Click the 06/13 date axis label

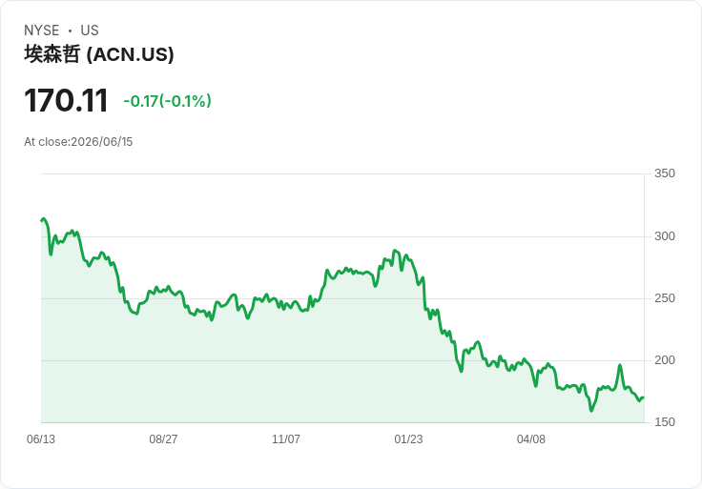pos(41,439)
